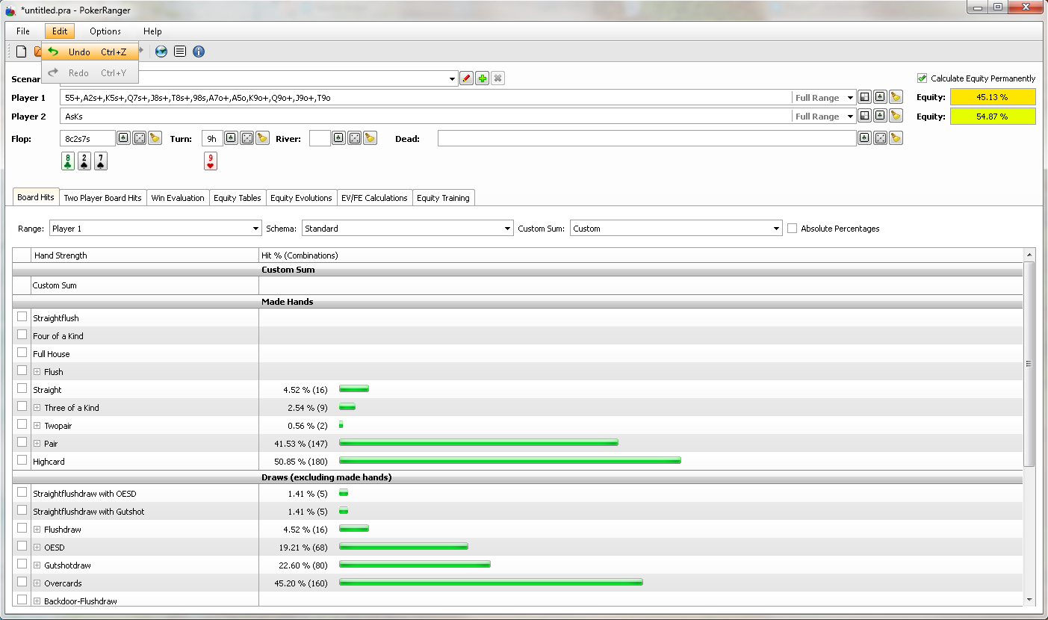1048x620 pixels.
Task: Expand the OESD row
Action: coord(37,548)
